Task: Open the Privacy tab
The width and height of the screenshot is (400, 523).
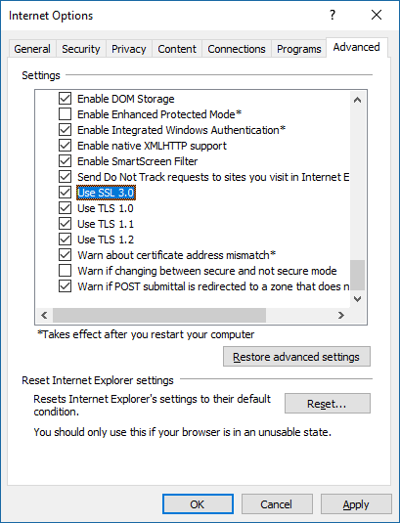Action: pyautogui.click(x=129, y=49)
